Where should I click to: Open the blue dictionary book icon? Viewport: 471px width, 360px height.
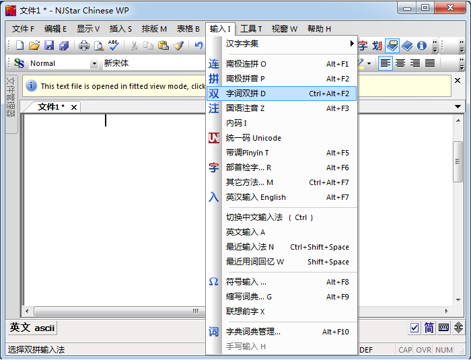point(407,46)
